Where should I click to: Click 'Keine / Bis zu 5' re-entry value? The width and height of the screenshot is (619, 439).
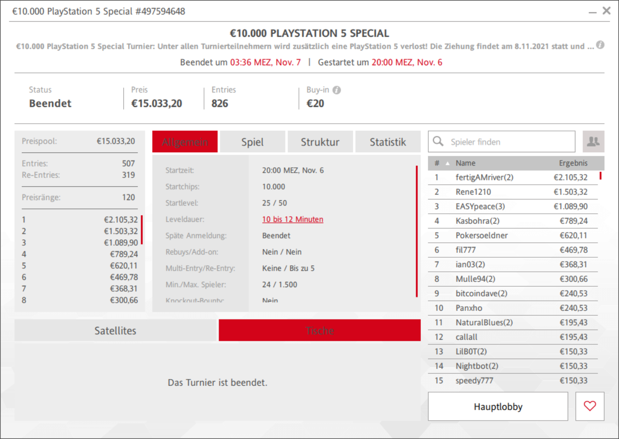(x=288, y=268)
